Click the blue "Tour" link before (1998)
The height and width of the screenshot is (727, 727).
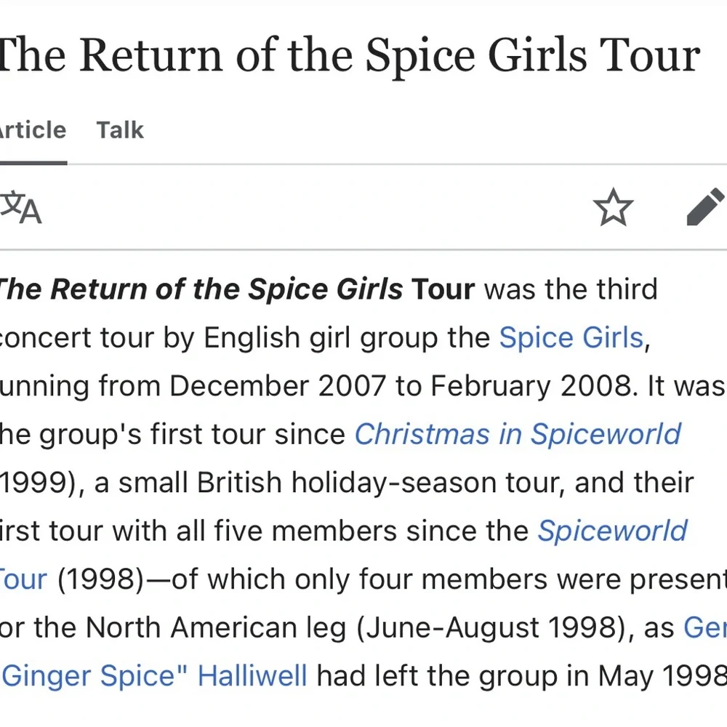pyautogui.click(x=23, y=579)
